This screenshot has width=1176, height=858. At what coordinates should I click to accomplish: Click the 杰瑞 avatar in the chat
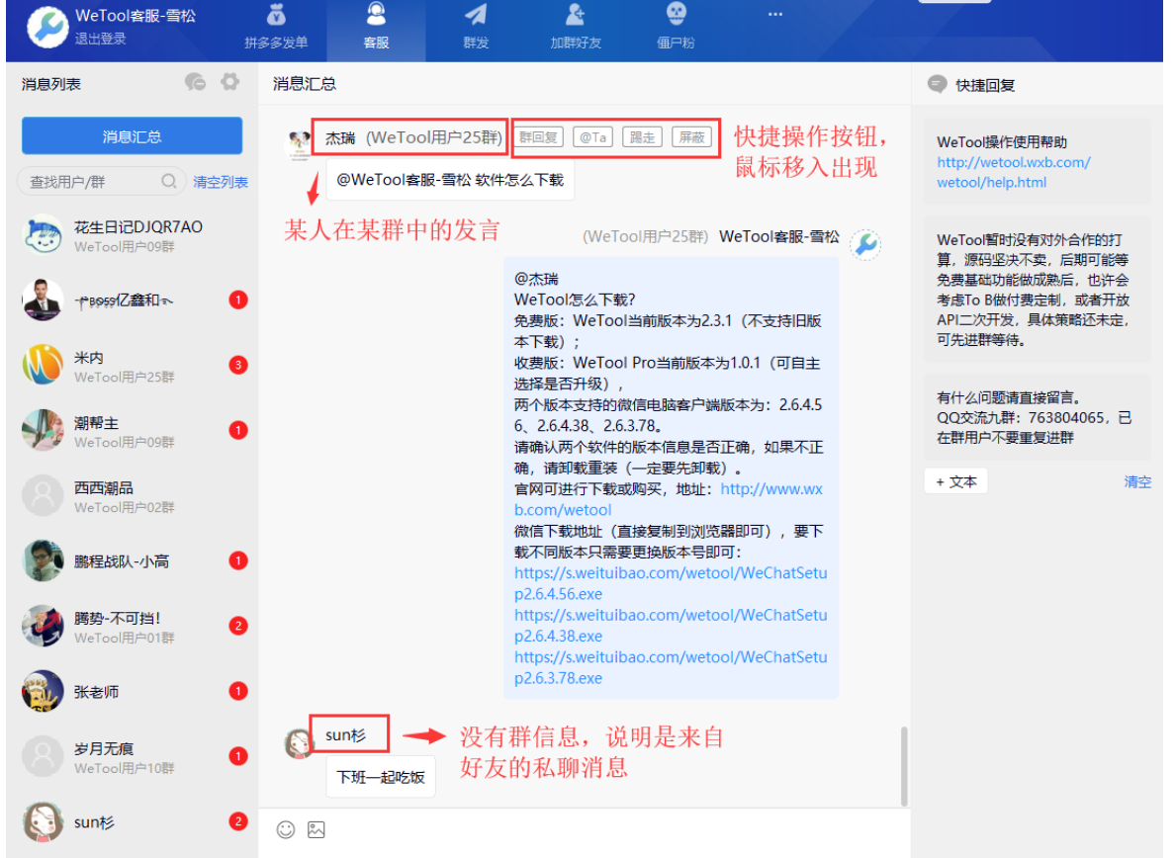click(x=300, y=142)
